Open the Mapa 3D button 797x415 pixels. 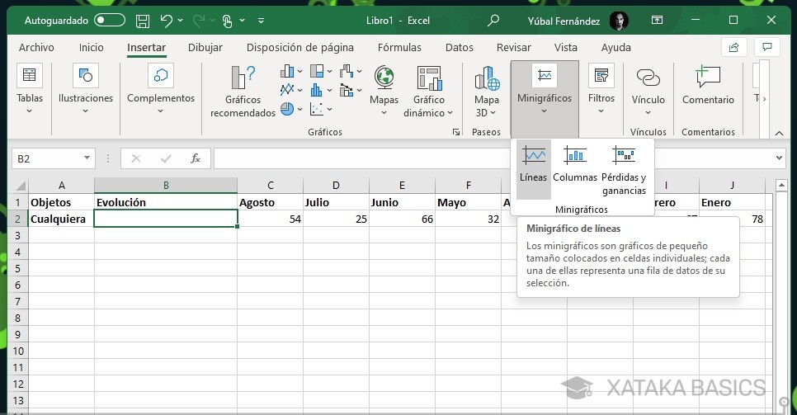click(x=487, y=92)
